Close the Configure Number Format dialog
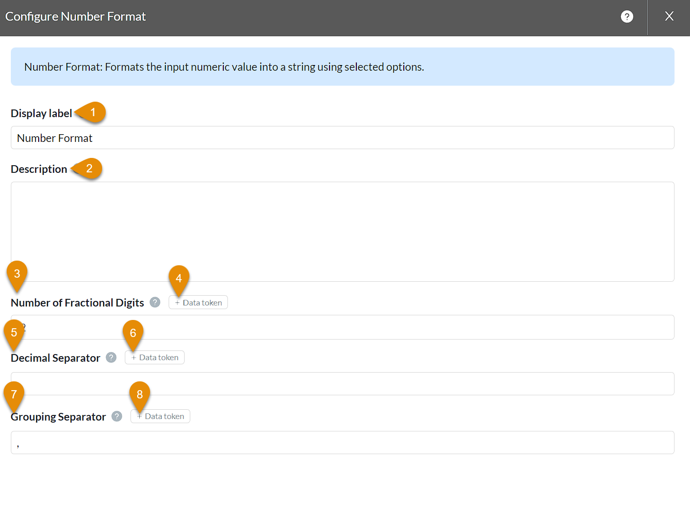Viewport: 690px width, 530px height. [x=669, y=17]
